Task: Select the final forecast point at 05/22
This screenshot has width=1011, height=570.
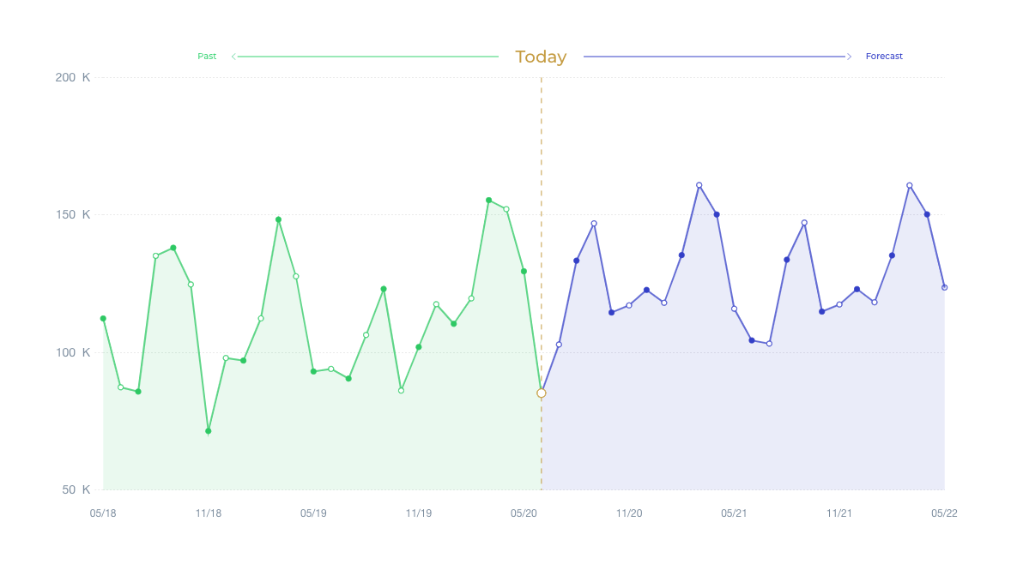Action: [945, 287]
